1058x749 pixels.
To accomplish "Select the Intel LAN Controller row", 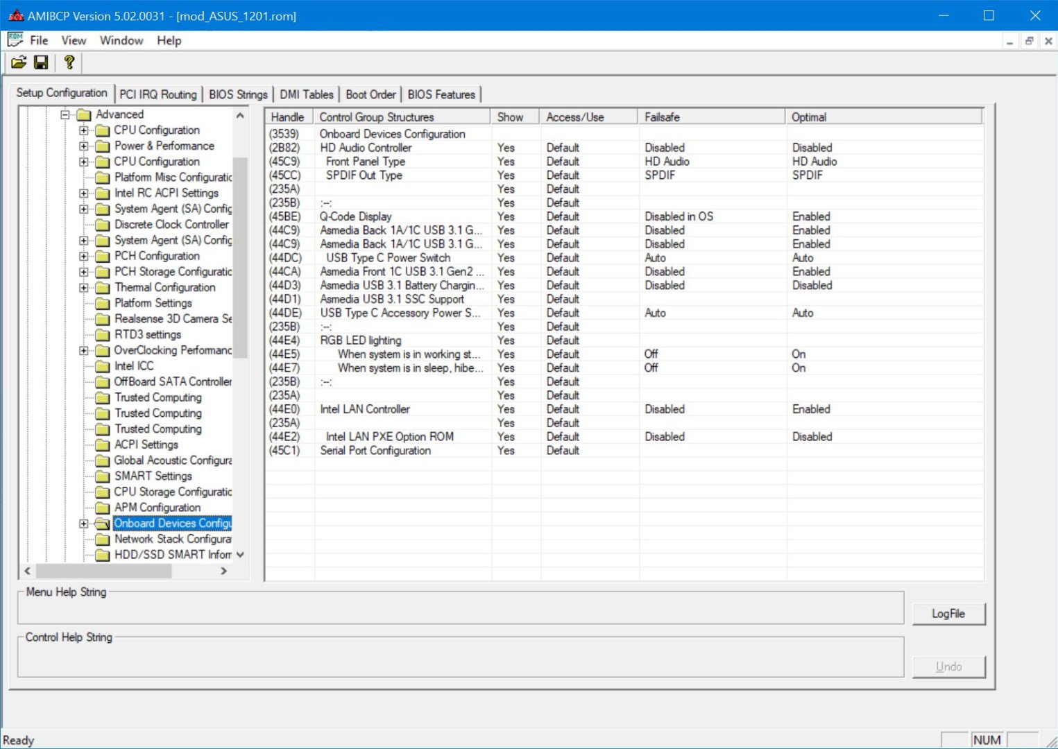I will [x=365, y=409].
